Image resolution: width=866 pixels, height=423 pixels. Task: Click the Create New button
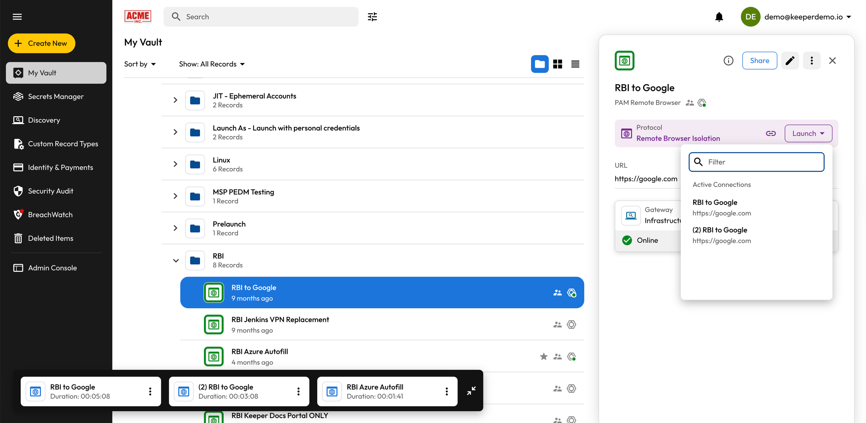41,43
